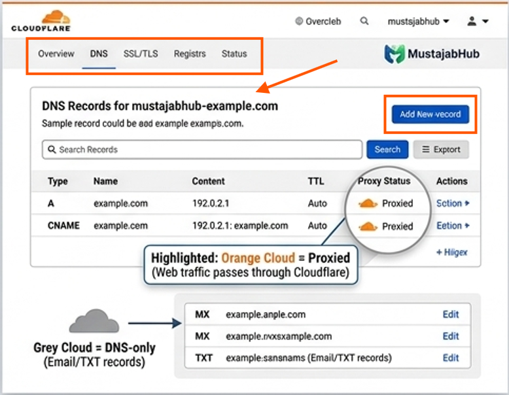This screenshot has width=509, height=395.
Task: Expand the Eetion arrow for CNAME record
Action: coord(467,226)
